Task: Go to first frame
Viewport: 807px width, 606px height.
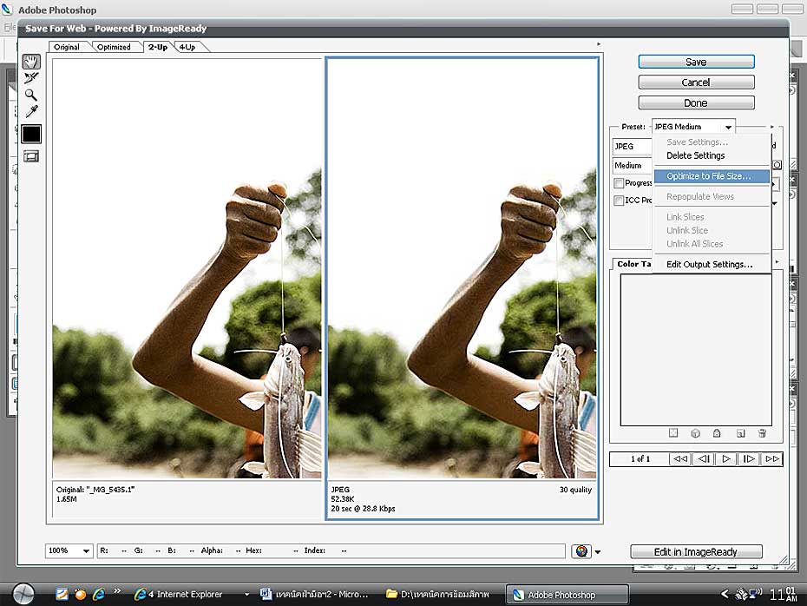Action: tap(680, 458)
